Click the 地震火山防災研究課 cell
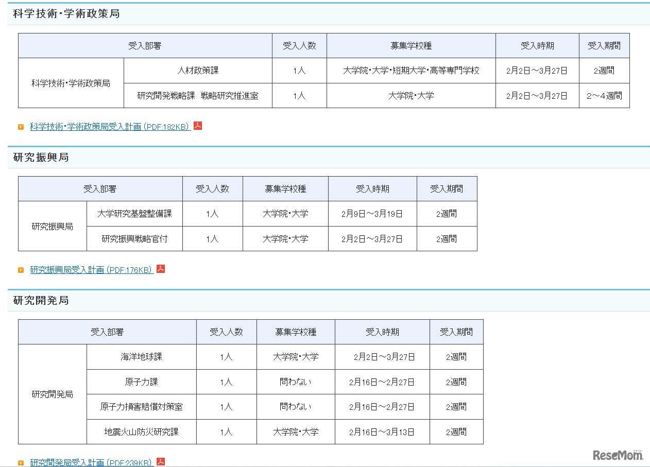This screenshot has height=467, width=650. (x=141, y=432)
